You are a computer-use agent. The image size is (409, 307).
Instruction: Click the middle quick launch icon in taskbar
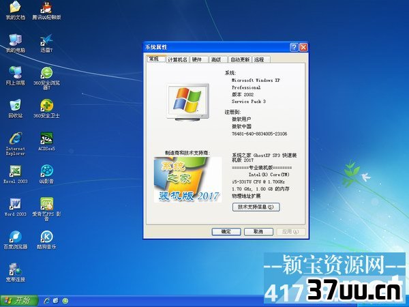tap(56, 301)
